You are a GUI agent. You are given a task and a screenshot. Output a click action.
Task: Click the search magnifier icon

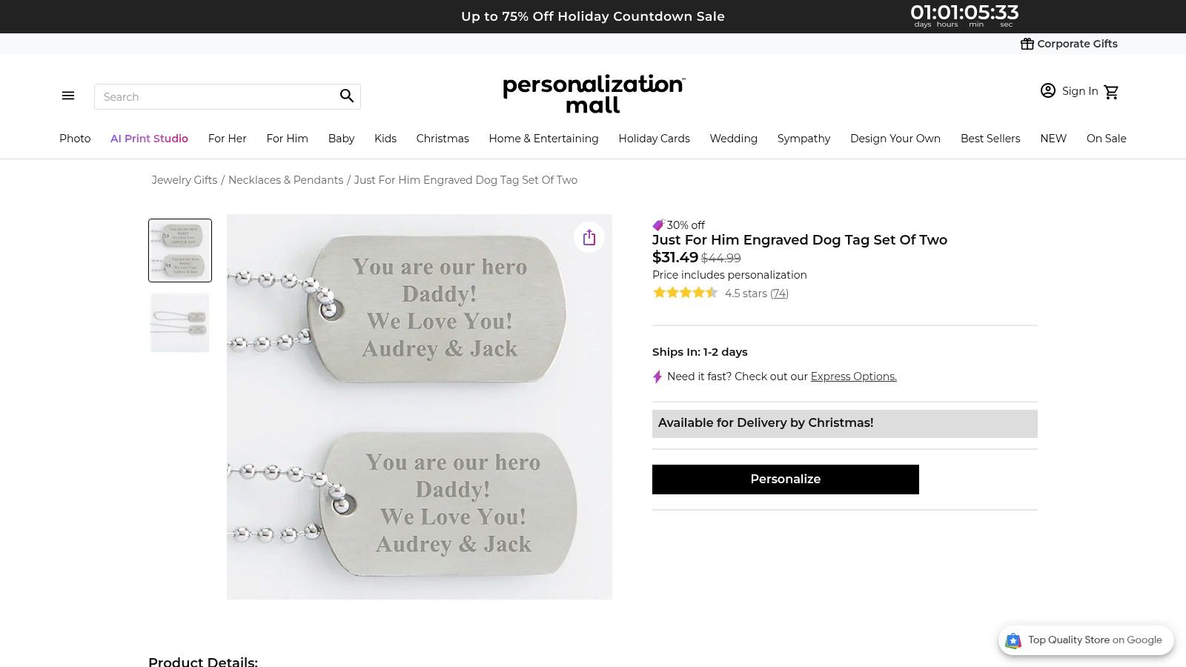tap(346, 96)
